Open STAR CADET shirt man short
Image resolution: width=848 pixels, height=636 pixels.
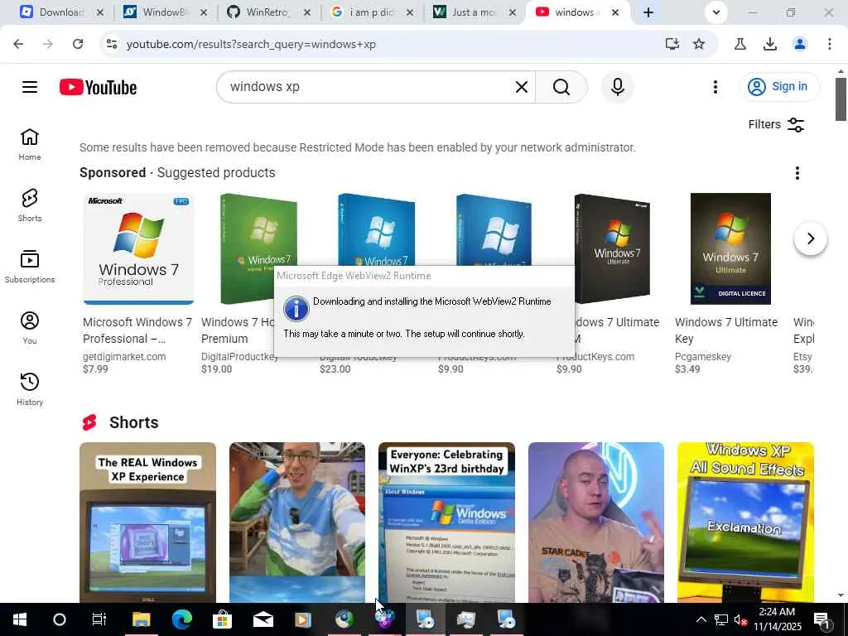(596, 523)
